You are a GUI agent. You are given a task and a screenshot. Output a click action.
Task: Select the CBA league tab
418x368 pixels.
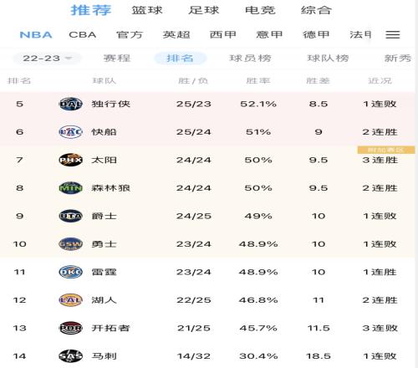(83, 35)
